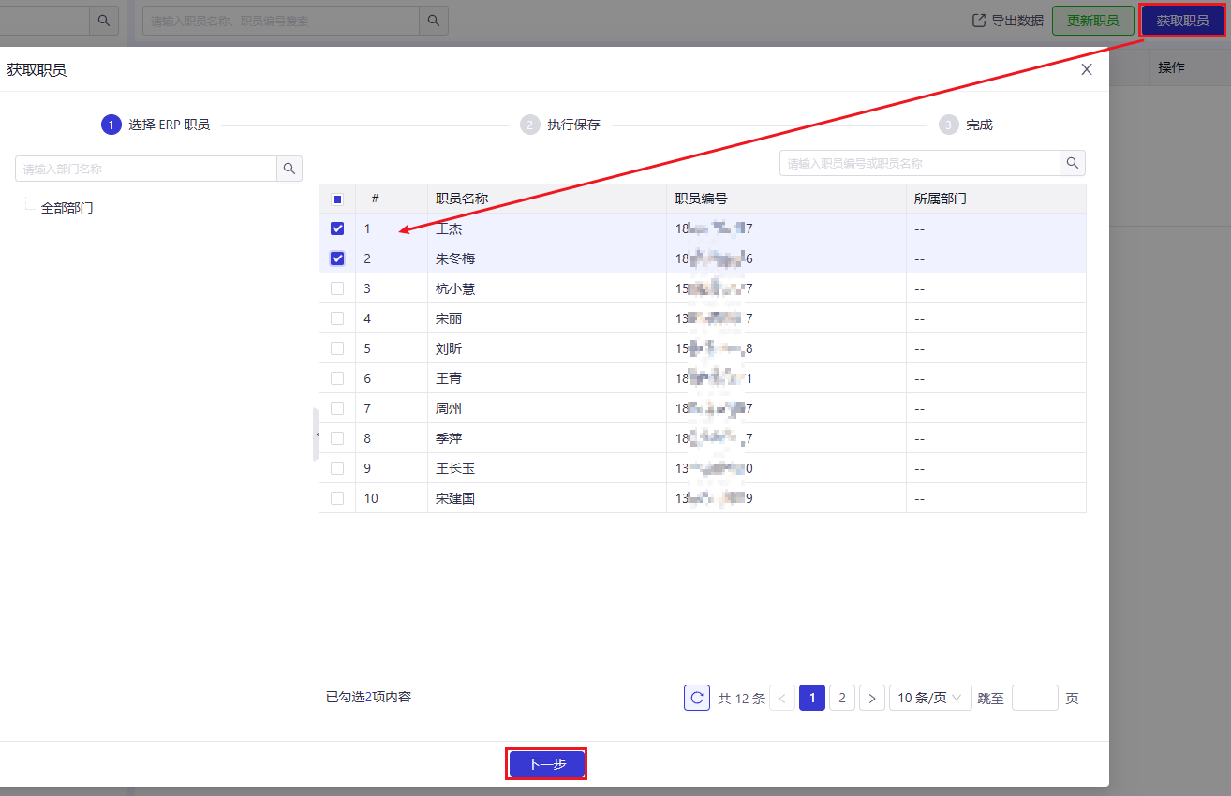
Task: Close the 获取职员 dialog
Action: tap(1087, 69)
